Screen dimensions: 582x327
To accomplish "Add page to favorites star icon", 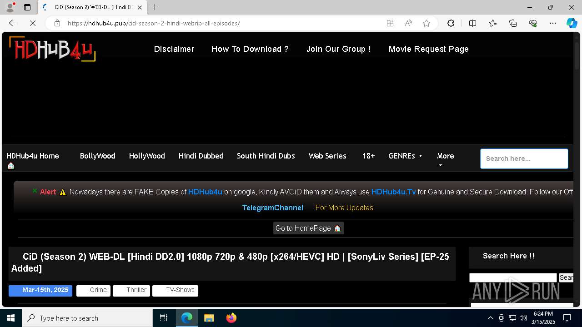I will [x=426, y=23].
